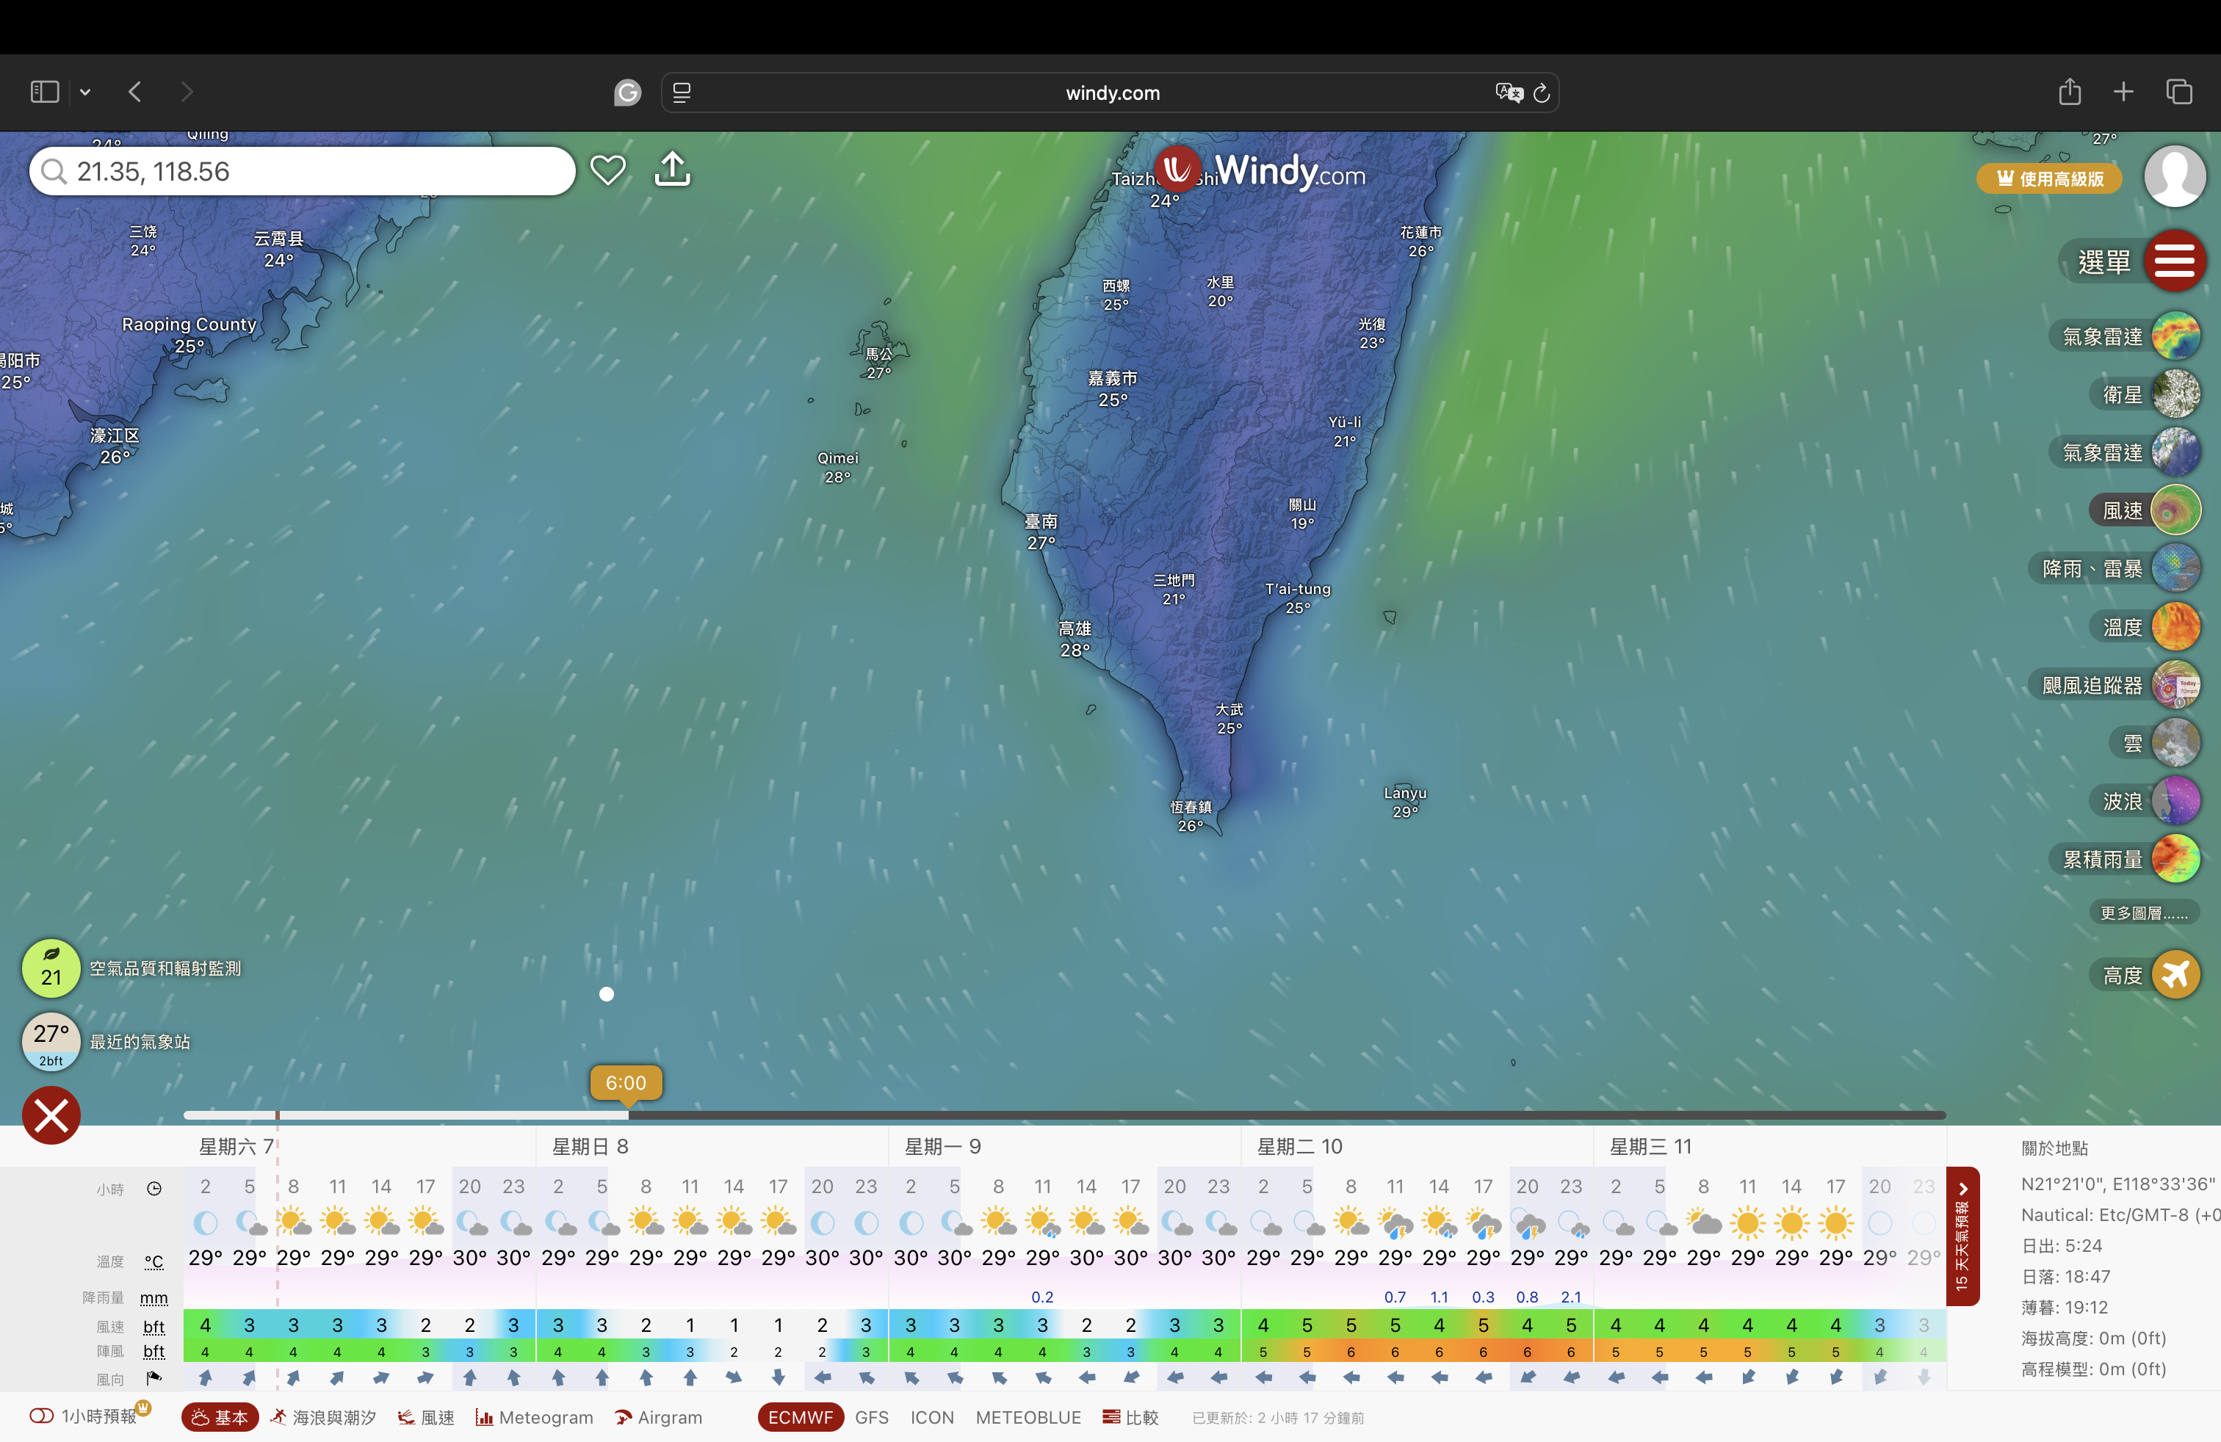
Task: Open the weather radar layer thumbnail
Action: (2175, 336)
